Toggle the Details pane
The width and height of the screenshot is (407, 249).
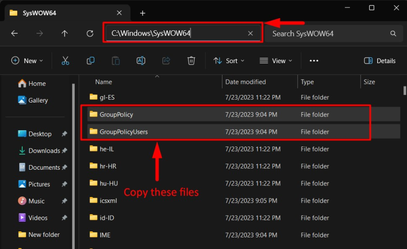click(x=380, y=61)
